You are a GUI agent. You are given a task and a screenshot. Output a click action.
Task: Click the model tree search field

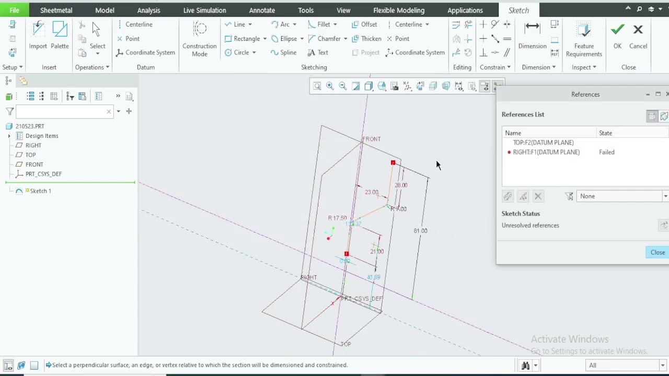64,111
